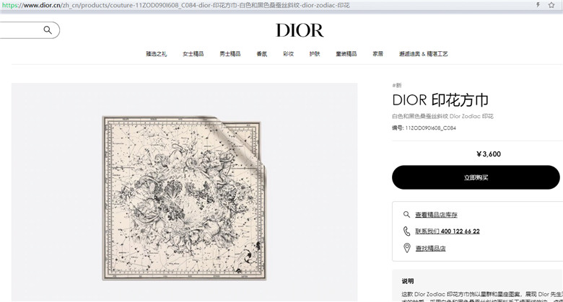Open the 臻选之礼 menu
The image size is (563, 302).
click(x=156, y=54)
